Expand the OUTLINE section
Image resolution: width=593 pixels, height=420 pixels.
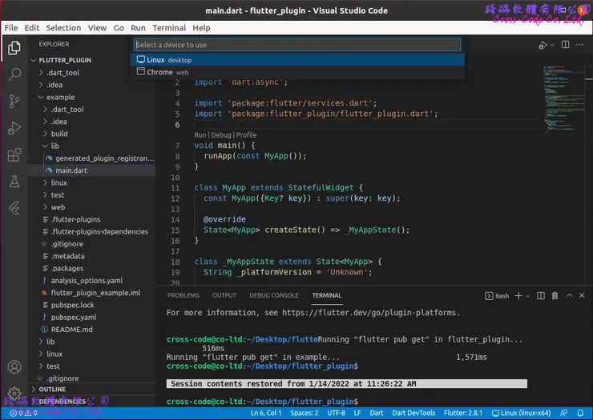tap(52, 389)
